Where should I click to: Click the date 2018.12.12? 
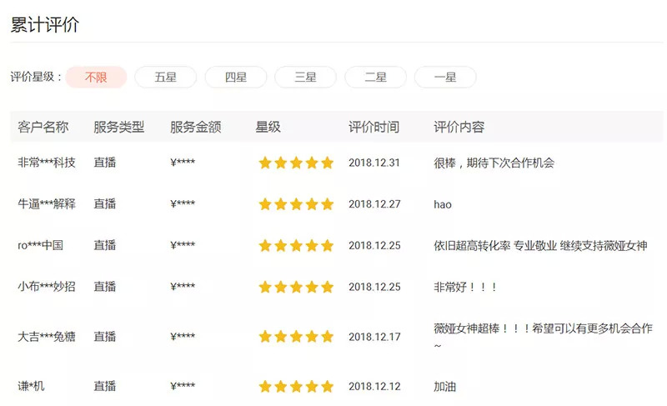tap(374, 387)
